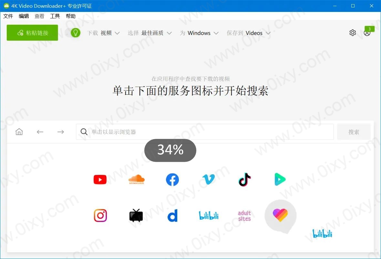Viewport: 381px width, 259px height.
Task: Open the YouTube service icon
Action: (100, 179)
